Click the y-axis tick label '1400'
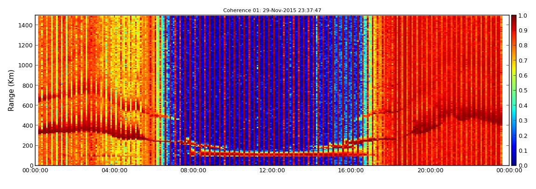Viewport: 536px width, 189px height. (x=26, y=25)
